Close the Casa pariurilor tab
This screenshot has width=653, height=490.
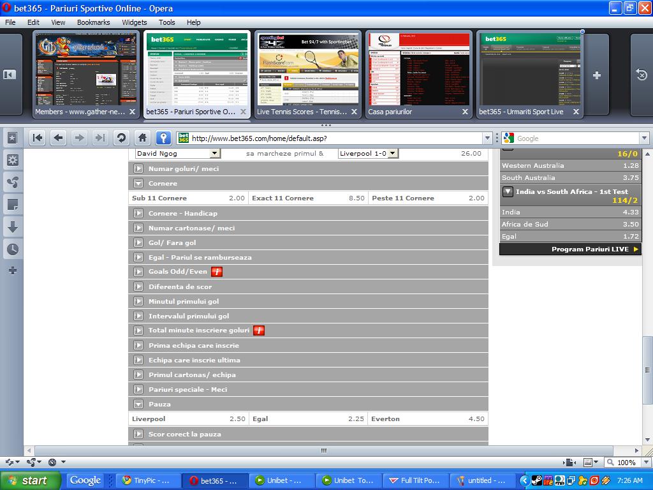coord(465,112)
